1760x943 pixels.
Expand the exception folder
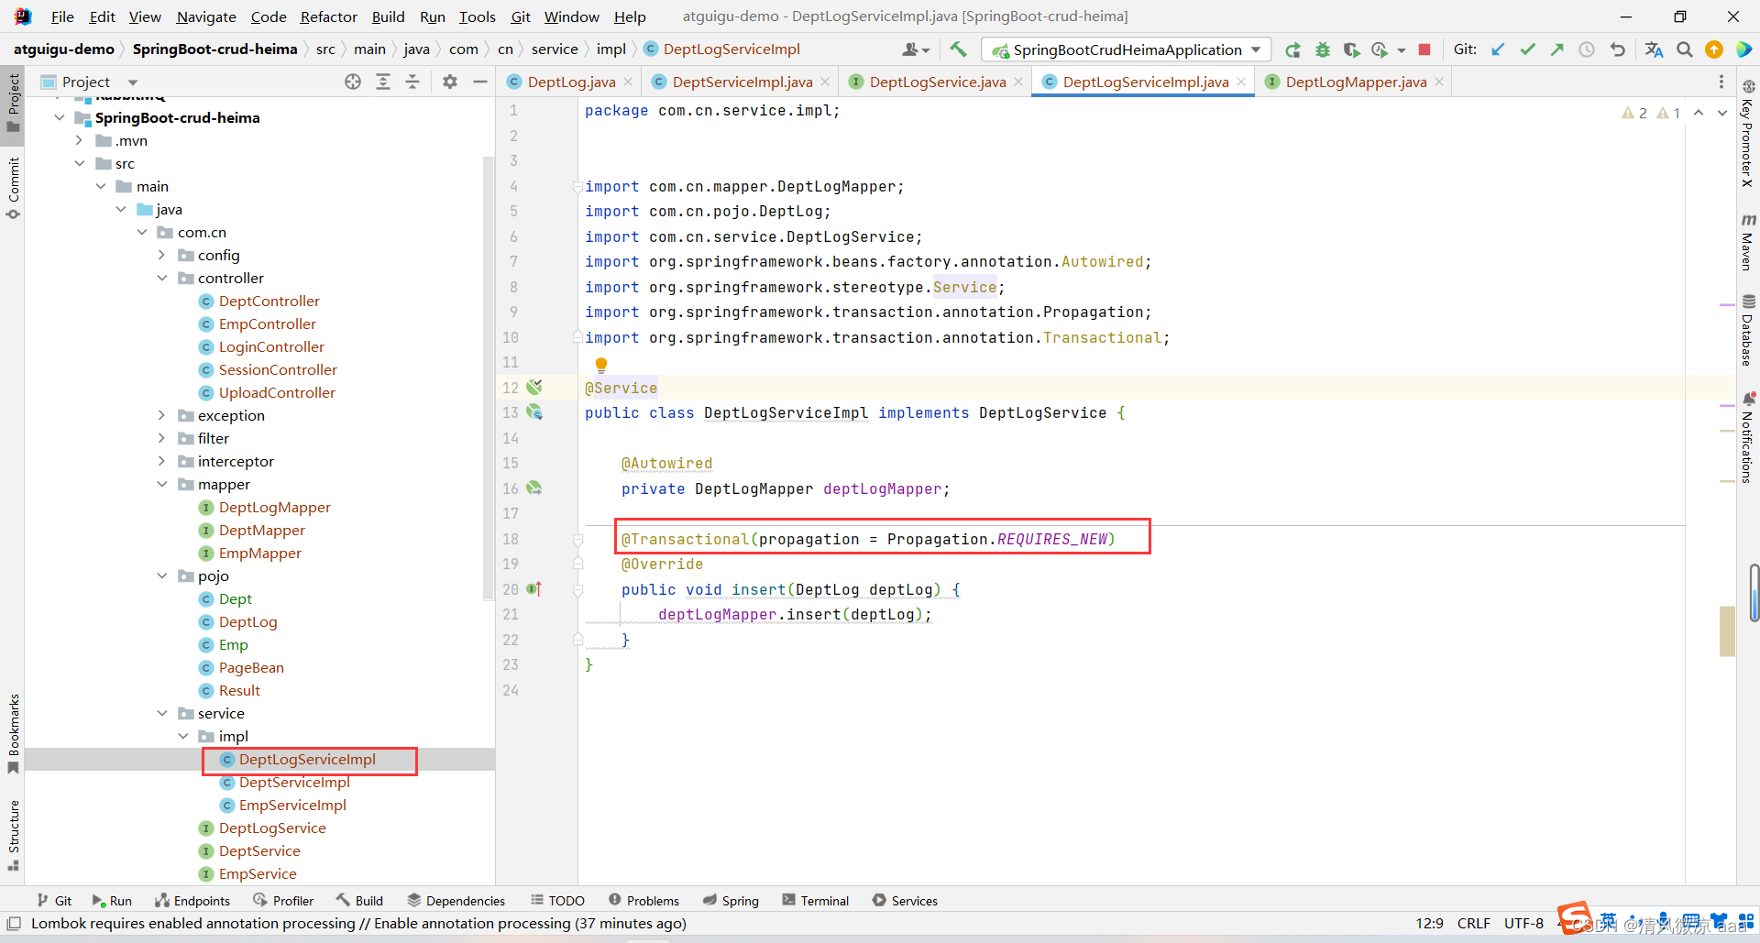coord(162,415)
